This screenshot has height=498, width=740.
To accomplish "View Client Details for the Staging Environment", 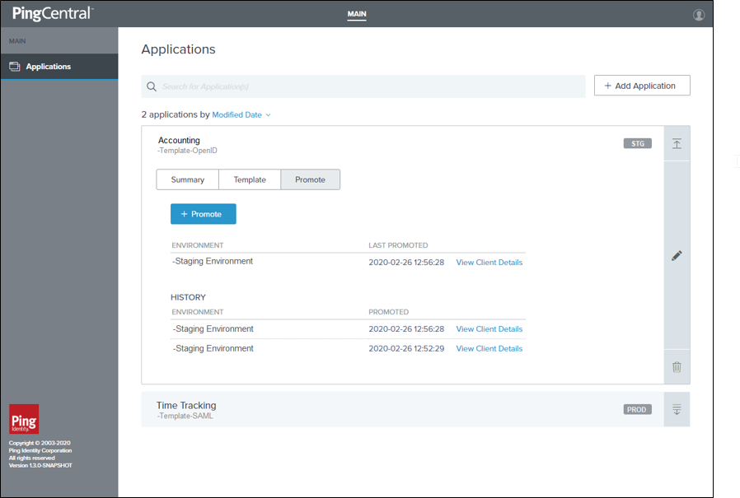I will (x=489, y=262).
